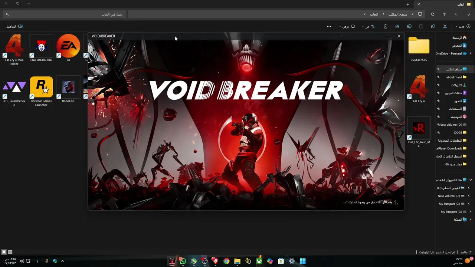Viewport: 475px width, 267px height.
Task: Collapse the هذا الكمبيوتر الشخصي node
Action: click(471, 180)
